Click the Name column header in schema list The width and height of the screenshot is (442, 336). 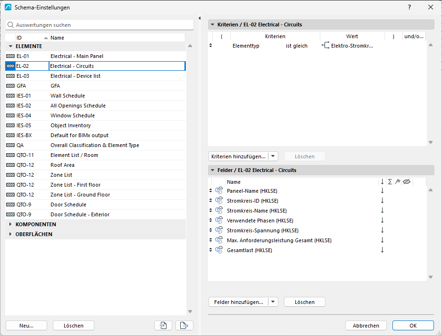pos(117,38)
